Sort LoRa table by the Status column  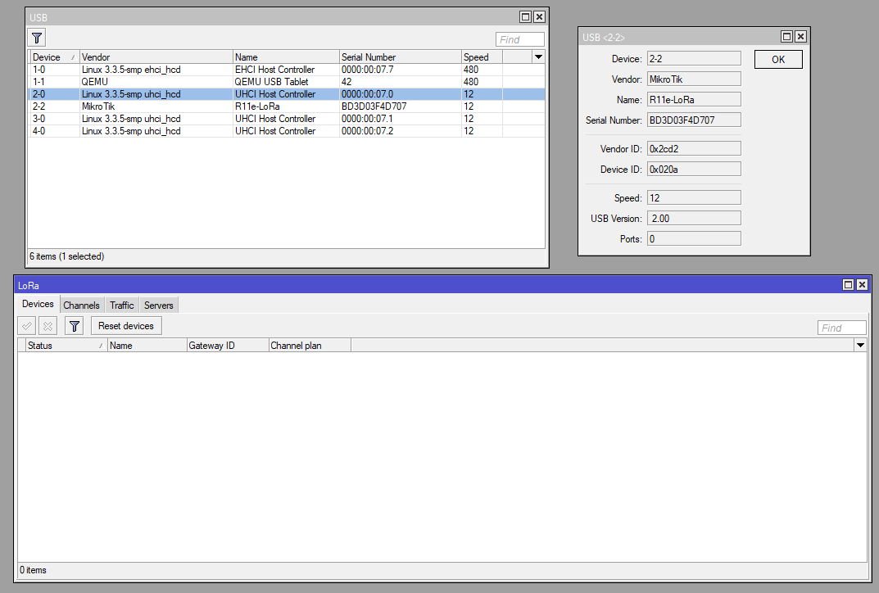click(x=66, y=346)
